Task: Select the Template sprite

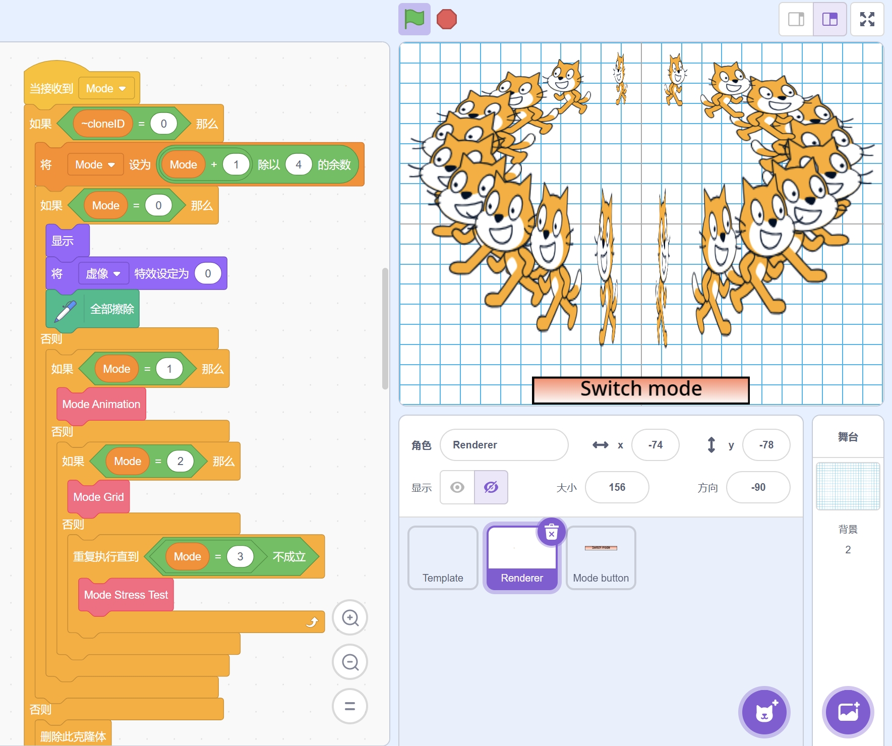Action: click(443, 558)
